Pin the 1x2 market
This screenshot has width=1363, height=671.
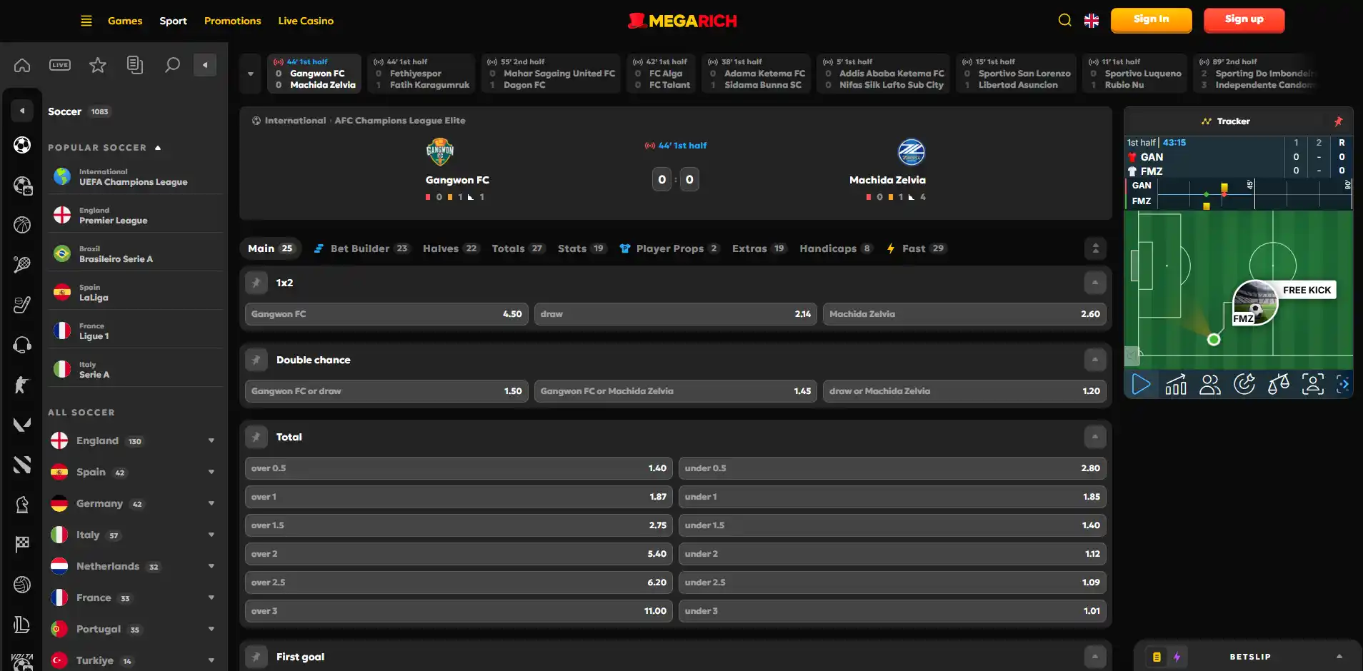point(256,283)
